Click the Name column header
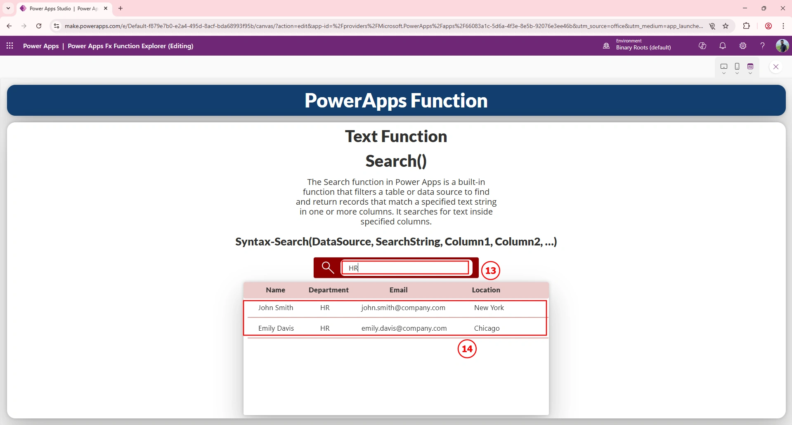The image size is (792, 425). [x=276, y=290]
